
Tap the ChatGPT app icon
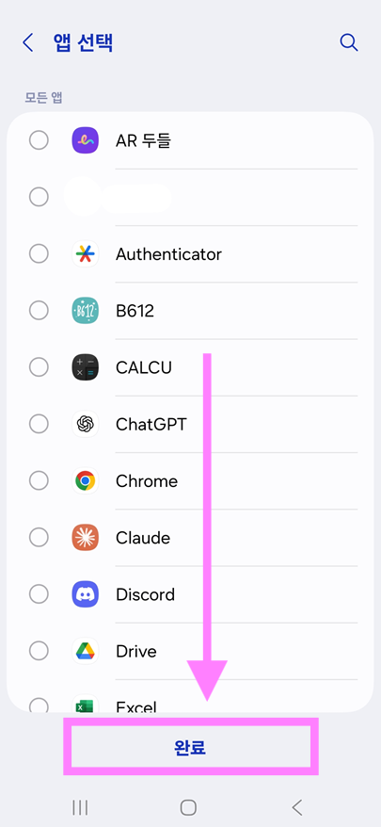(85, 424)
